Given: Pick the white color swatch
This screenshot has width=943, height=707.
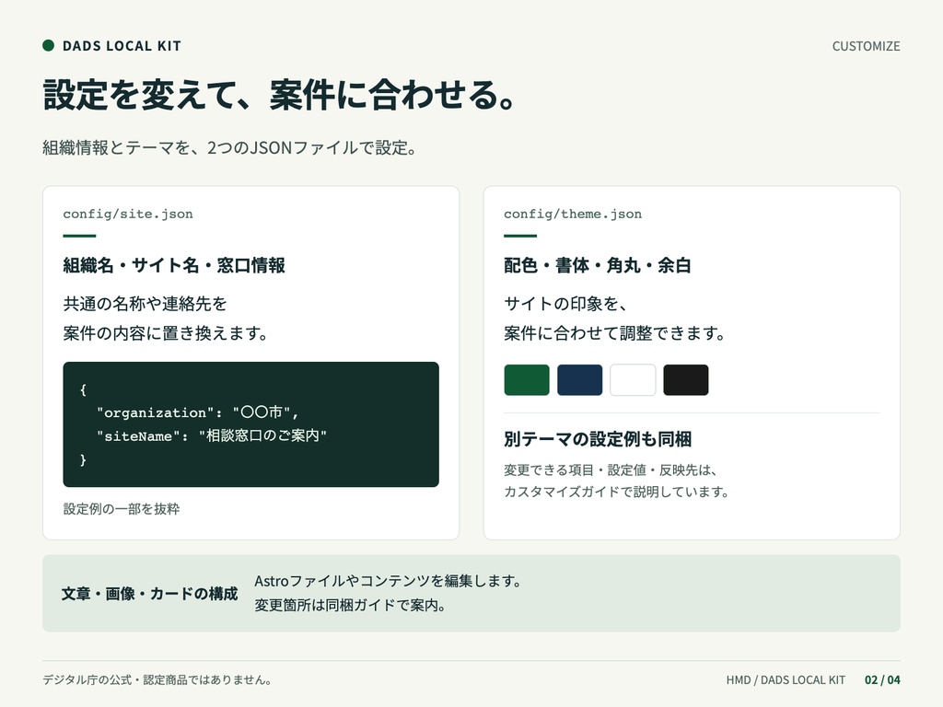Looking at the screenshot, I should (x=633, y=380).
